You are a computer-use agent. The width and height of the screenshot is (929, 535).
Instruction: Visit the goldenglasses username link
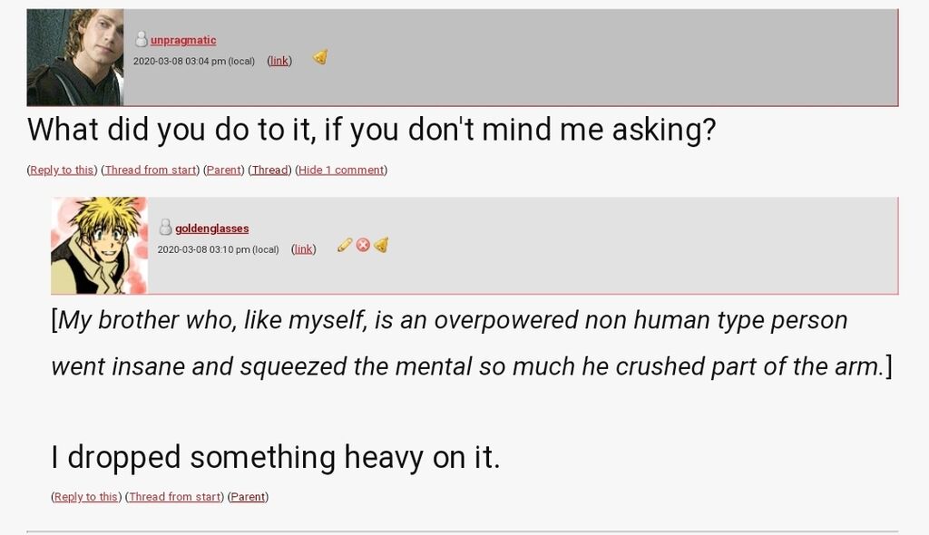tap(211, 229)
